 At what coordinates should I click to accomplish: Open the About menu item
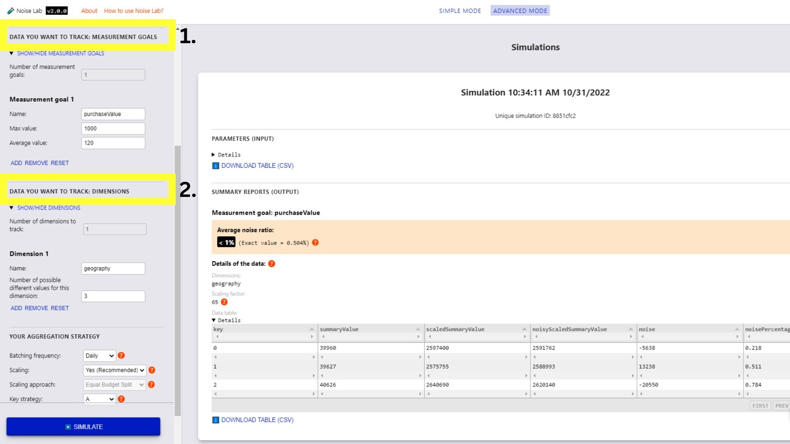pos(88,10)
